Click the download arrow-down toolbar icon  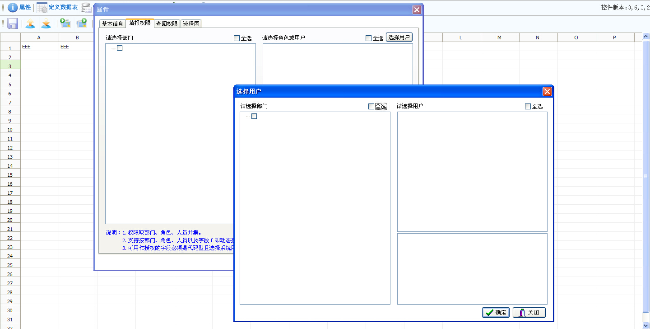click(46, 24)
